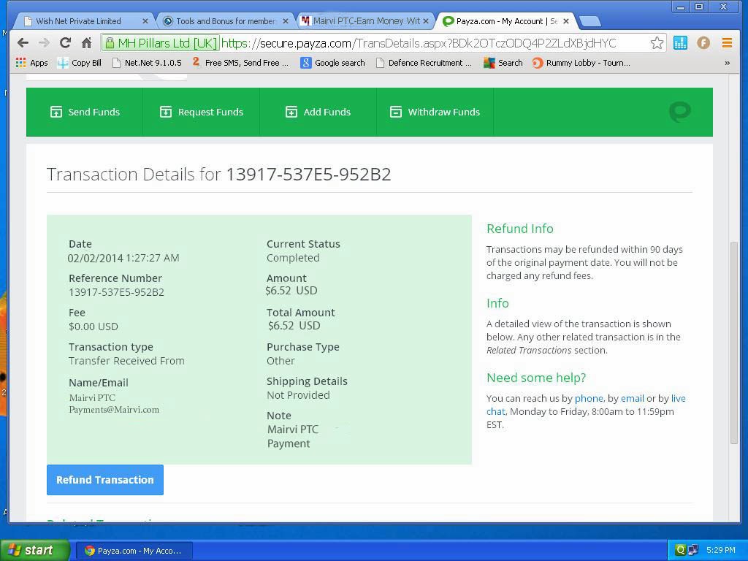Select the Payments@Mairvi.com email text

point(114,409)
